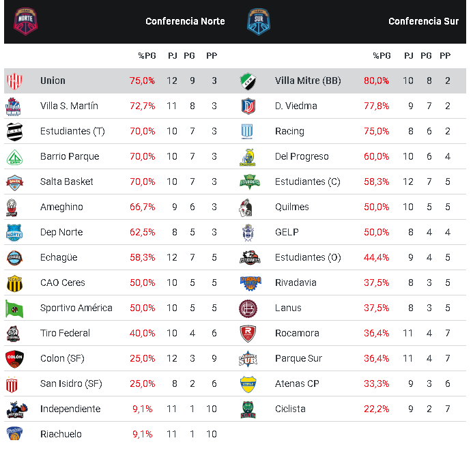Click the Racing team crest

(248, 132)
